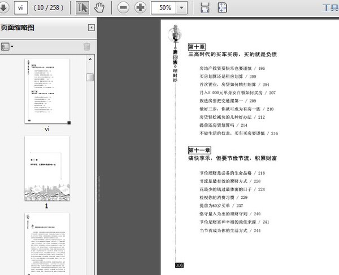Select the page vi thumbnail

point(47,90)
